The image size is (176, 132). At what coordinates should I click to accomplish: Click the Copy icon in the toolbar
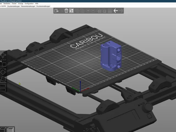[77, 11]
